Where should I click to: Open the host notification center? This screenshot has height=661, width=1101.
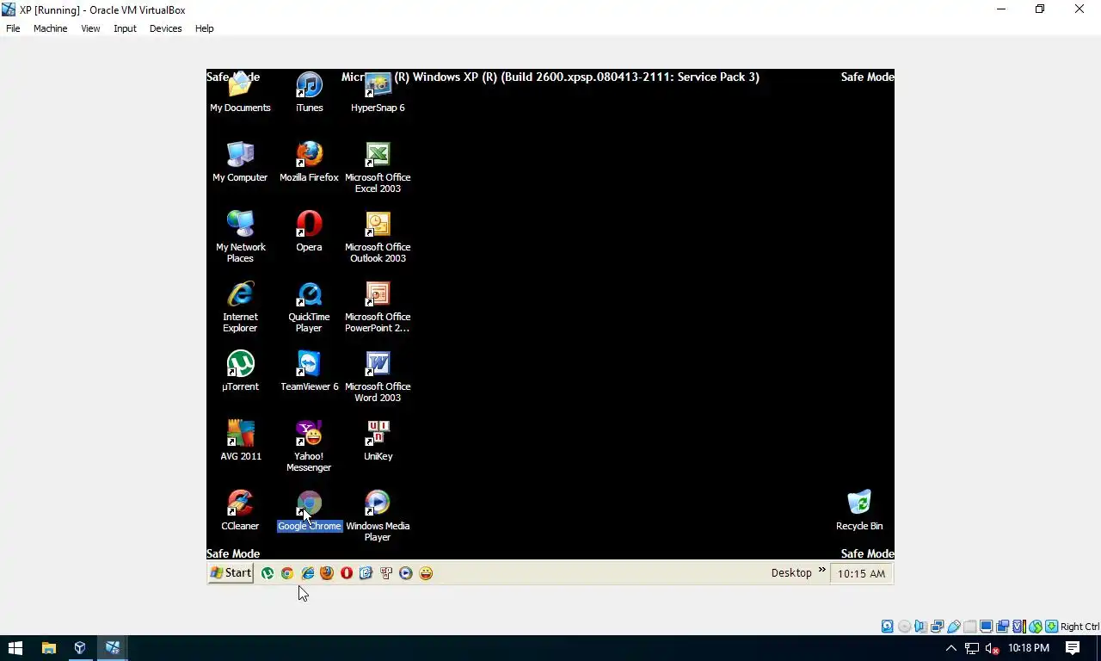[1073, 648]
